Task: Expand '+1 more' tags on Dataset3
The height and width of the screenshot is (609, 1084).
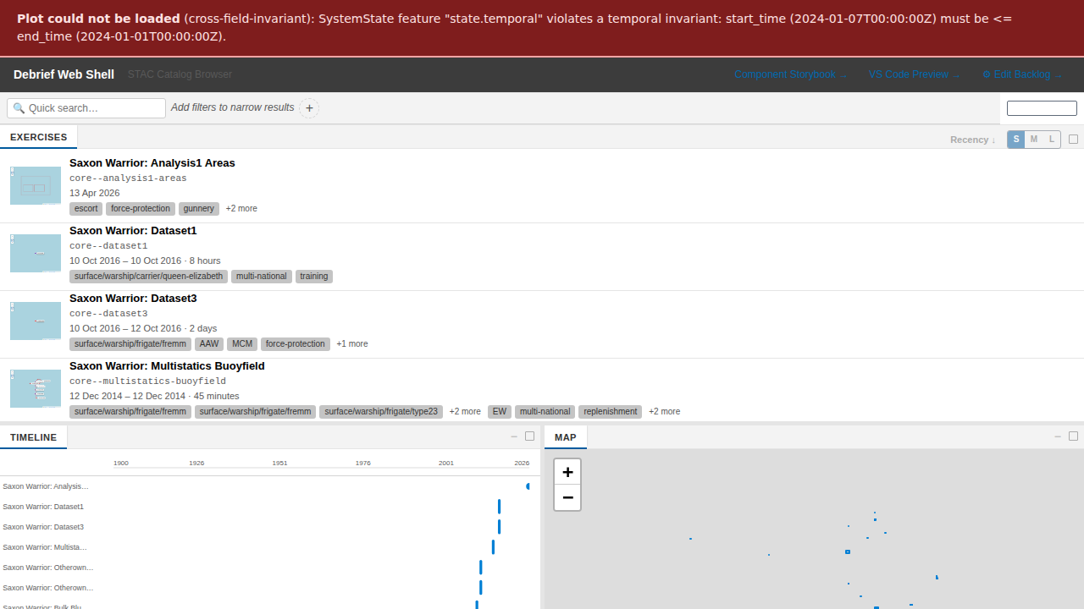Action: pos(352,344)
